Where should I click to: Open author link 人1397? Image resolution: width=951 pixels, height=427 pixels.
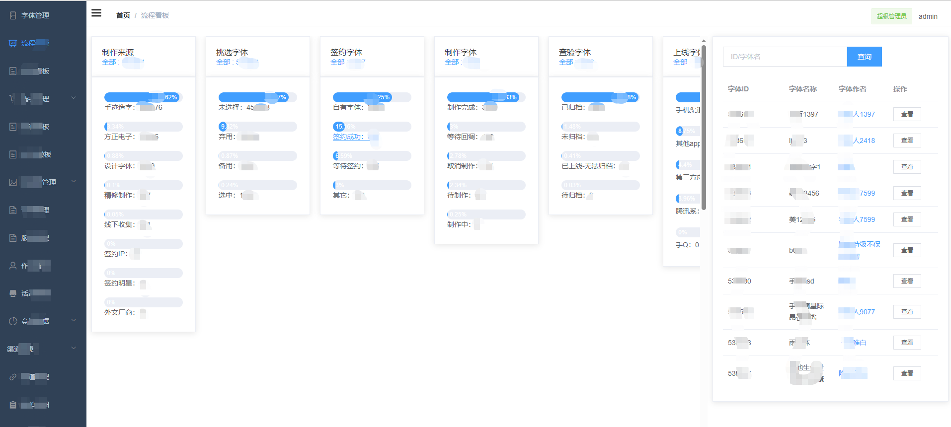click(x=857, y=114)
